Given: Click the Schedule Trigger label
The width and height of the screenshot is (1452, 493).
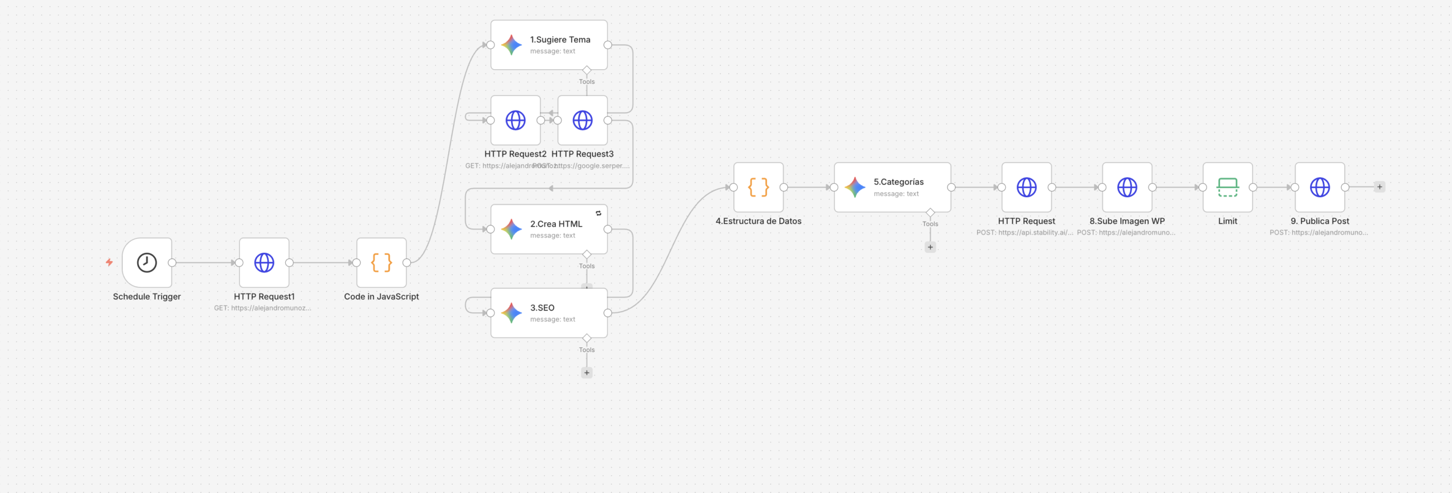Looking at the screenshot, I should pyautogui.click(x=147, y=296).
